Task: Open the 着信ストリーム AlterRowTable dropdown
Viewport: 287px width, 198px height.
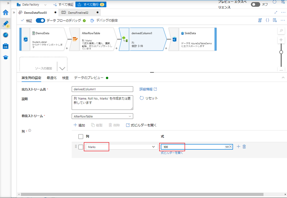Action: pos(102,116)
